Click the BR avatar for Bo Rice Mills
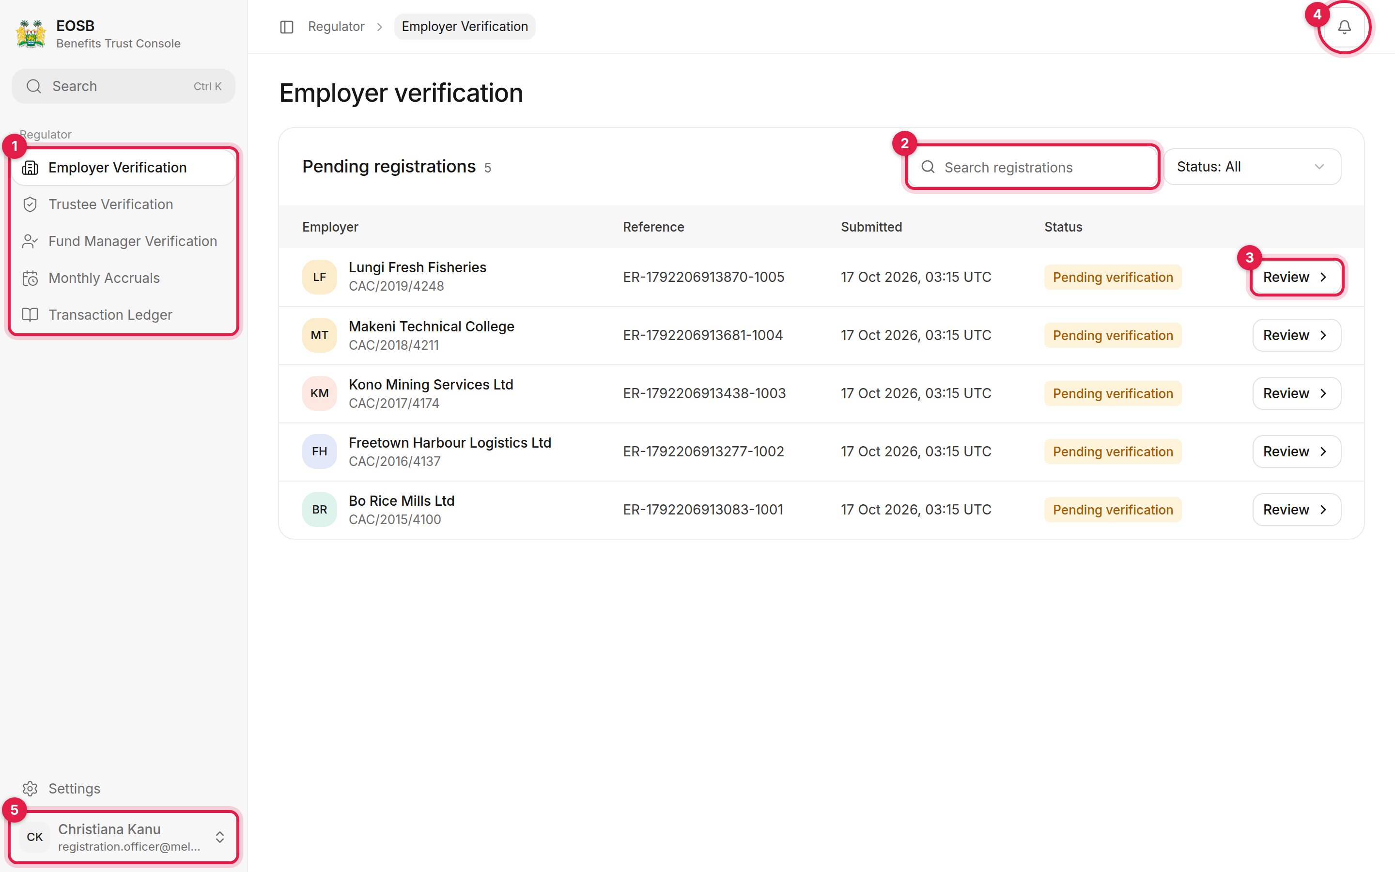1395x872 pixels. coord(319,510)
